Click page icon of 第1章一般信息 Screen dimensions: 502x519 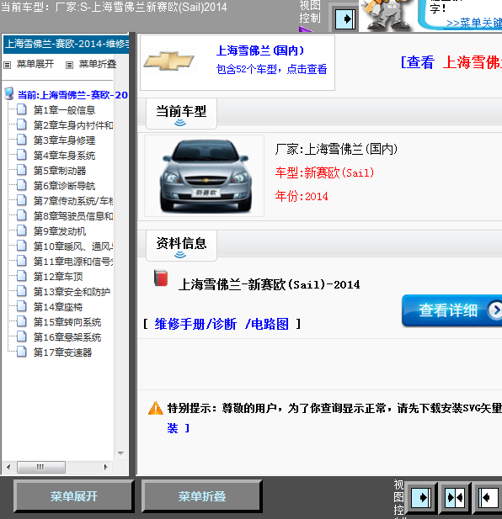tap(22, 109)
